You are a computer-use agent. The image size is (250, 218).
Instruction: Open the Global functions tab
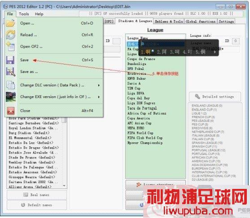(x=201, y=21)
